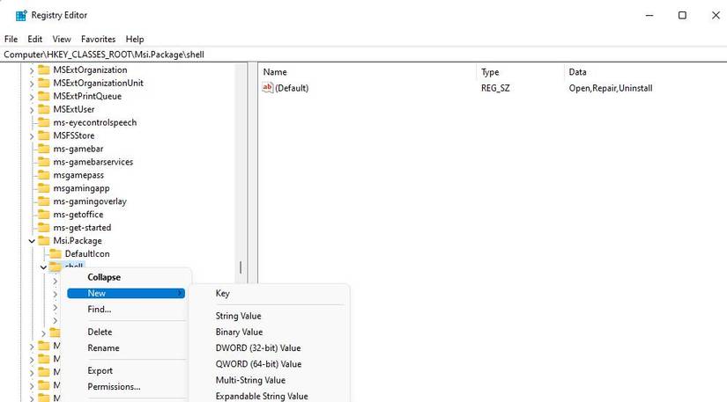Image resolution: width=727 pixels, height=402 pixels.
Task: Open the View menu
Action: point(62,40)
